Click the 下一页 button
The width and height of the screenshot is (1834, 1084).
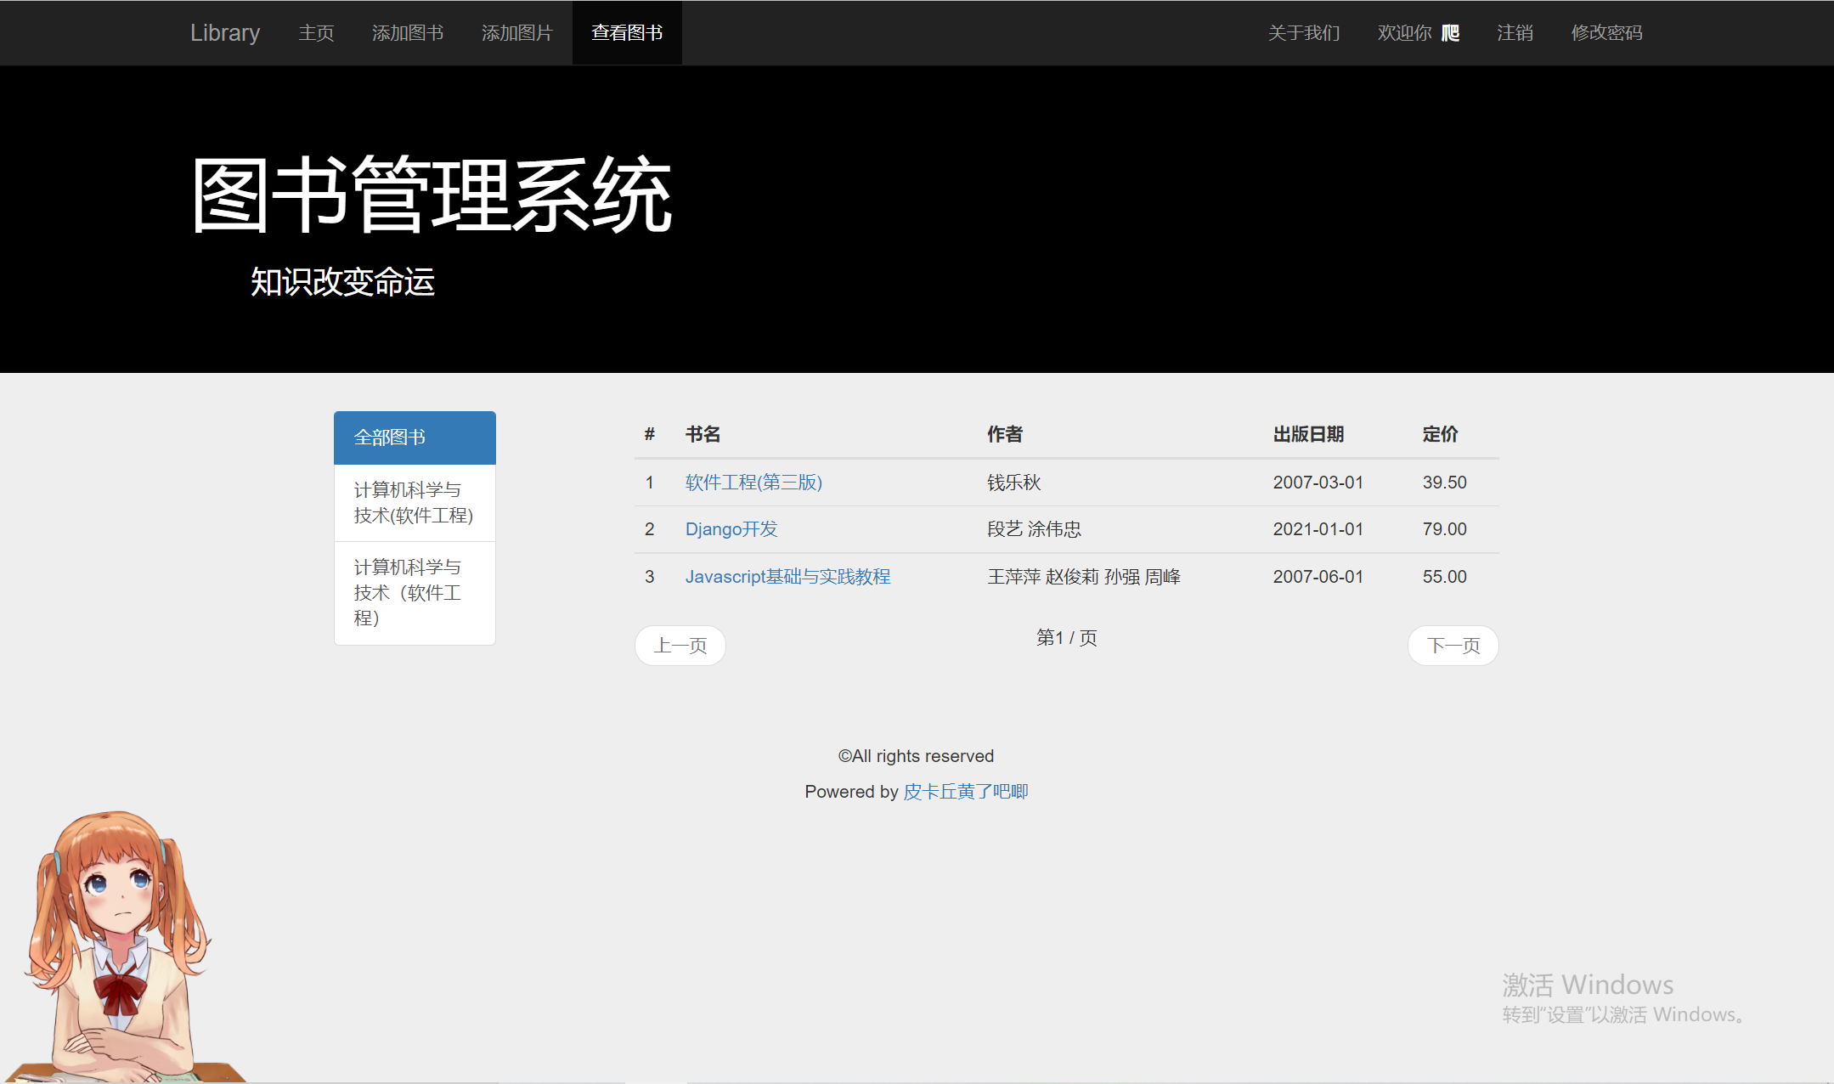pyautogui.click(x=1453, y=646)
